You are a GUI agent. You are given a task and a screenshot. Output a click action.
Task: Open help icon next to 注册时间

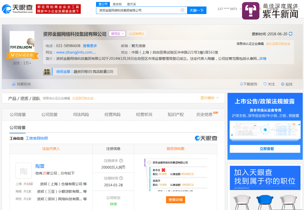tap(121, 178)
